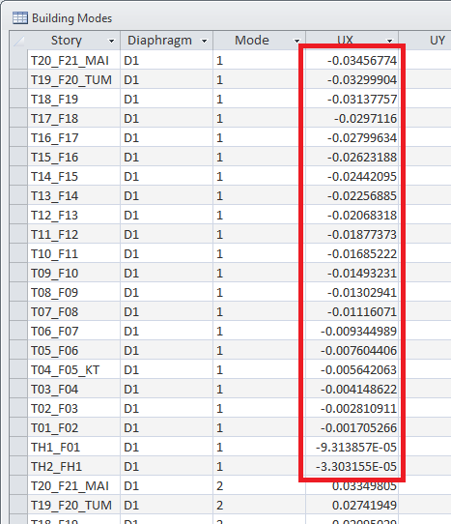The width and height of the screenshot is (451, 524).
Task: Open the Diaphragm column filter dropdown
Action: click(205, 42)
